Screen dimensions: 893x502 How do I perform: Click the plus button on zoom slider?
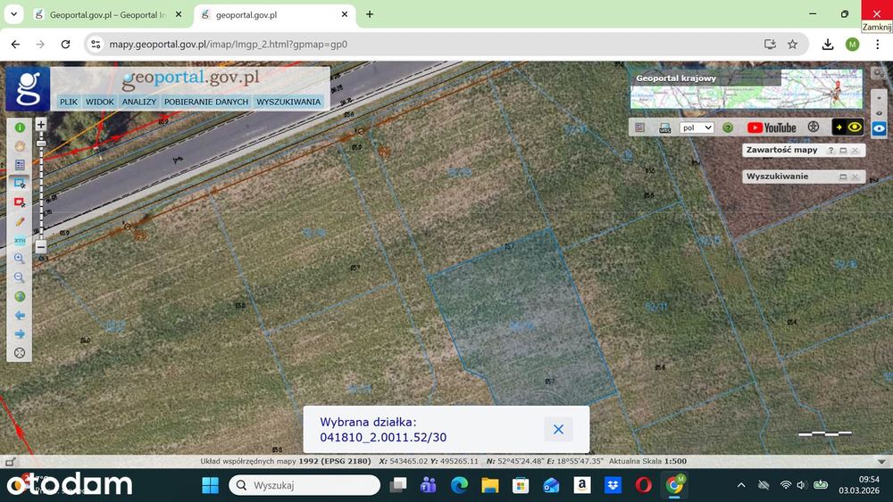[x=41, y=124]
